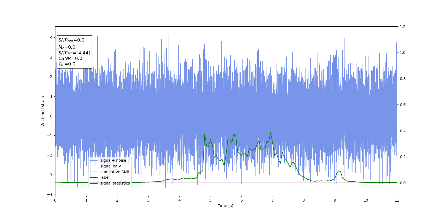The height and width of the screenshot is (220, 441).
Task: Click the x-axis tick label 8
Action: click(x=303, y=200)
